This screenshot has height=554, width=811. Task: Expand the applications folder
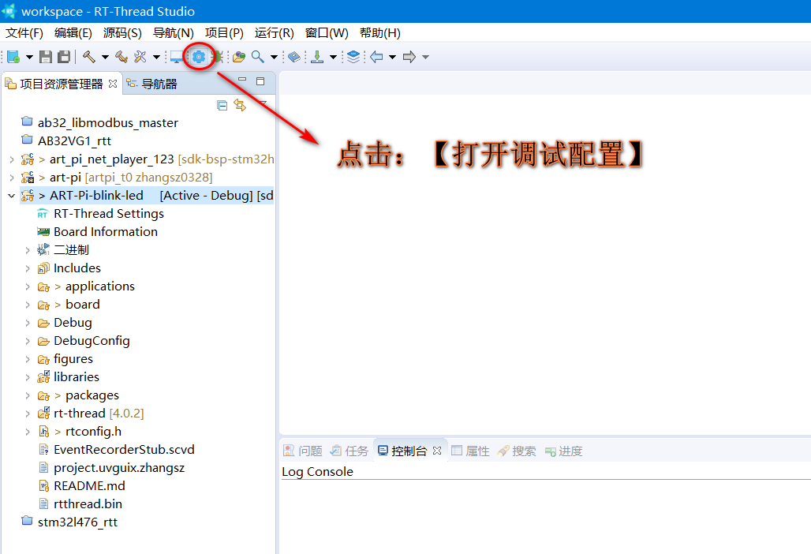pos(28,286)
